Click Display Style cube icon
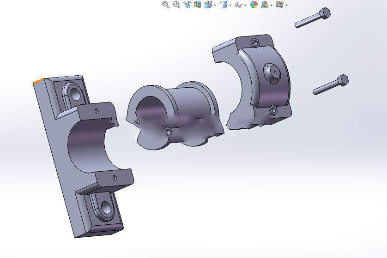 pyautogui.click(x=224, y=5)
